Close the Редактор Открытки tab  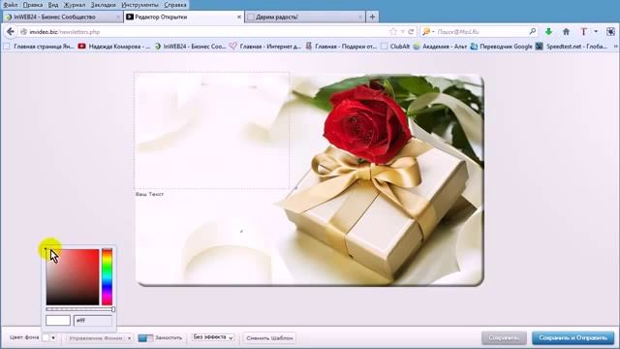pyautogui.click(x=239, y=17)
